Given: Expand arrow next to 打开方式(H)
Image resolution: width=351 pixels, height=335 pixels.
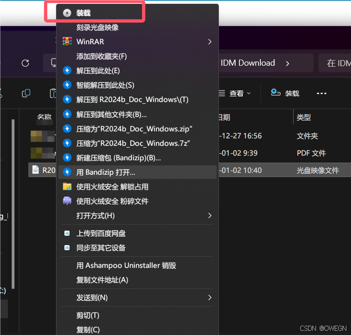Looking at the screenshot, I should point(210,215).
